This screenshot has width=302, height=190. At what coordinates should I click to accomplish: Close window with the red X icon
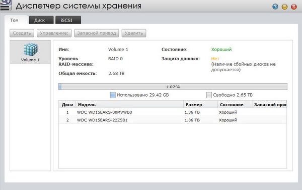pyautogui.click(x=294, y=7)
